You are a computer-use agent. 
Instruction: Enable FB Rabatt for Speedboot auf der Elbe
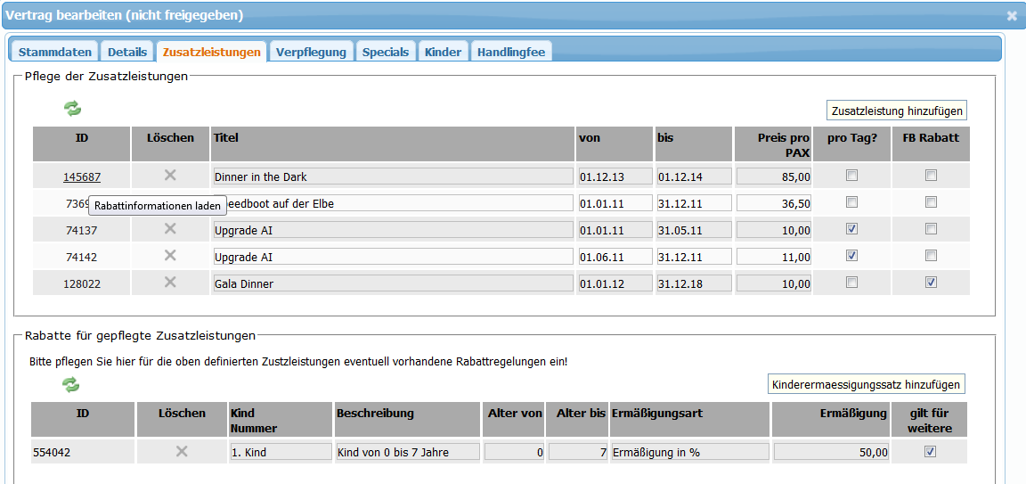(x=931, y=202)
